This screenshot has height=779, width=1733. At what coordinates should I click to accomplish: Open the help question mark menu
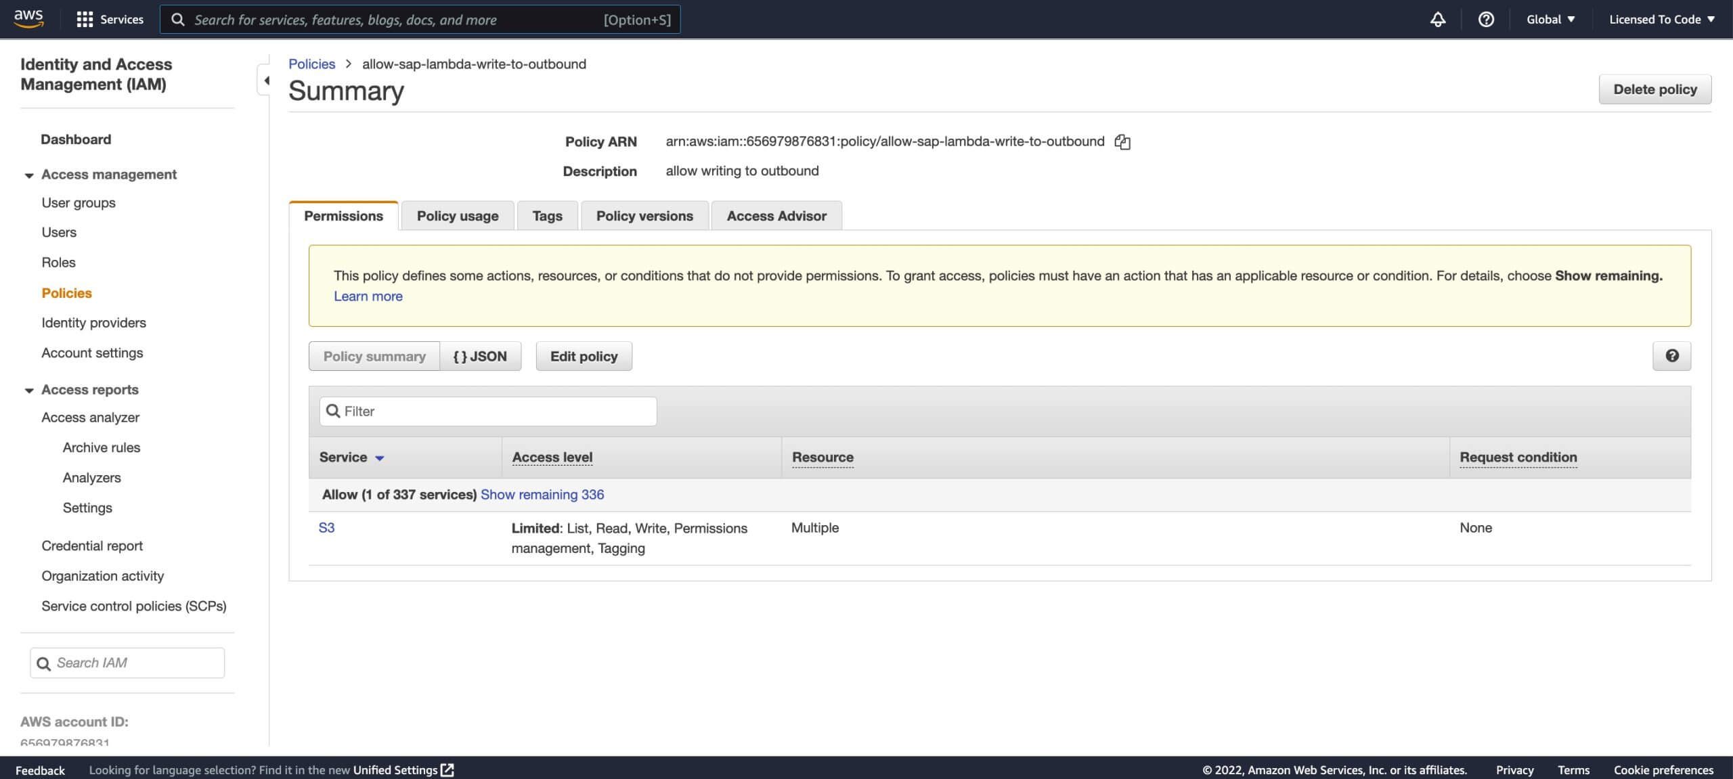(x=1486, y=19)
